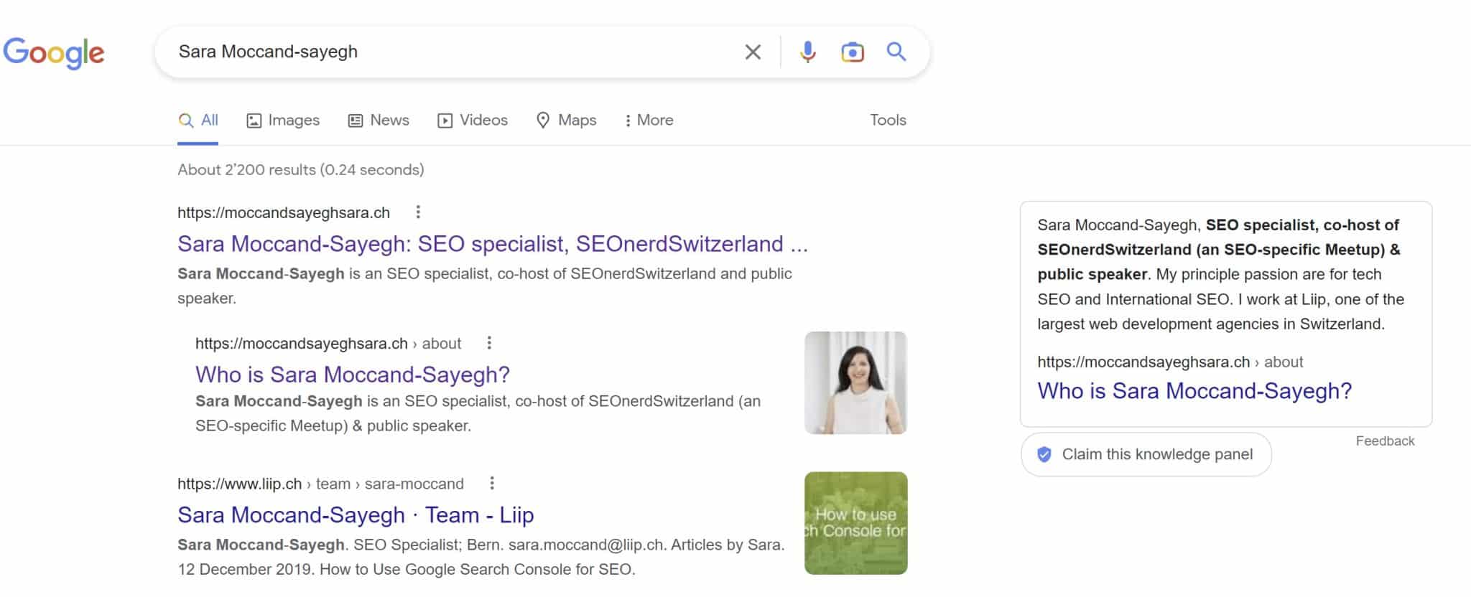
Task: Select the All results tab
Action: coord(198,120)
